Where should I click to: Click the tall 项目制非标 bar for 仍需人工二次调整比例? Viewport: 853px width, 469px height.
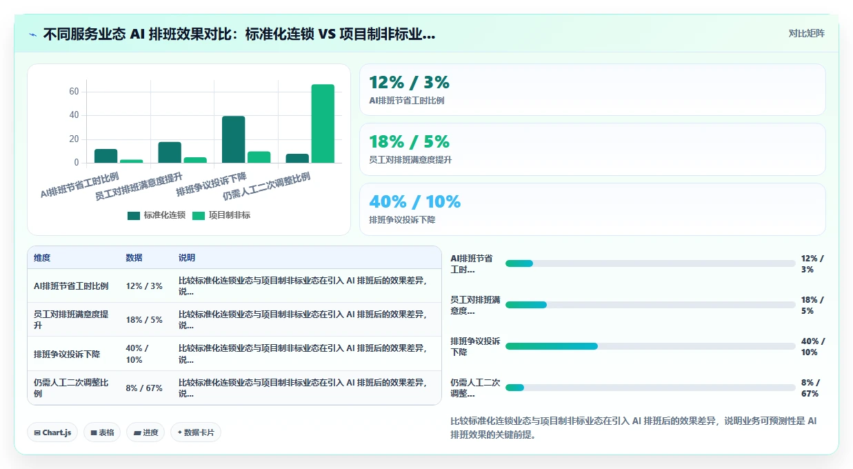pyautogui.click(x=323, y=123)
